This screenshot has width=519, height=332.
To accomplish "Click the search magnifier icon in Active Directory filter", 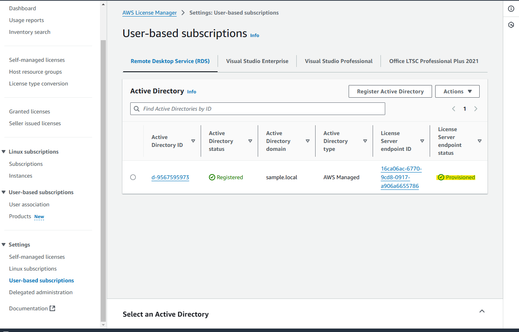I will tap(137, 109).
